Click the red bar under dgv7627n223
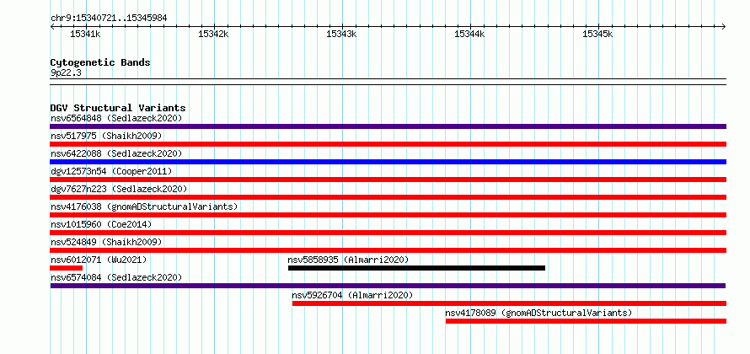 (x=388, y=197)
